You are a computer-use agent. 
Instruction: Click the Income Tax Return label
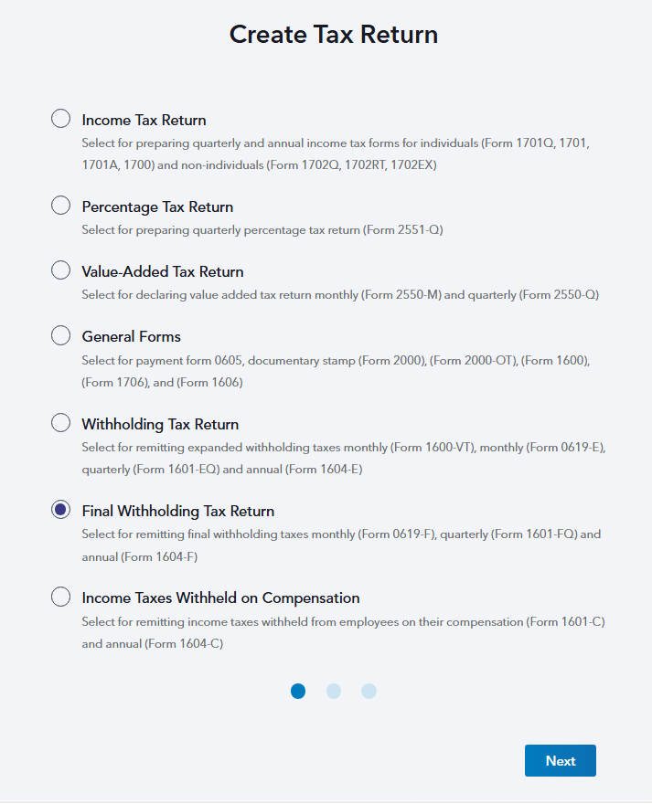(144, 120)
